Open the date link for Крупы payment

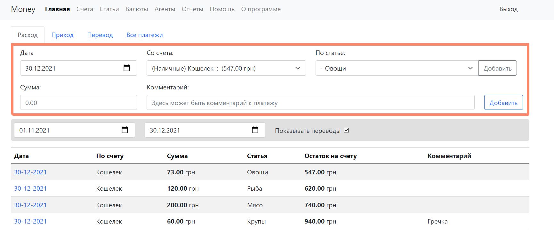pyautogui.click(x=30, y=221)
